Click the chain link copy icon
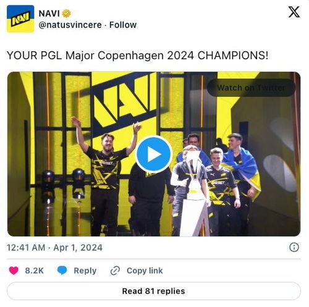 [x=115, y=271]
